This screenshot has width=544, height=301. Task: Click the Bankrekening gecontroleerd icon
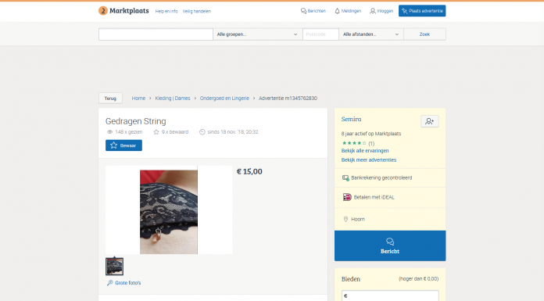point(345,177)
